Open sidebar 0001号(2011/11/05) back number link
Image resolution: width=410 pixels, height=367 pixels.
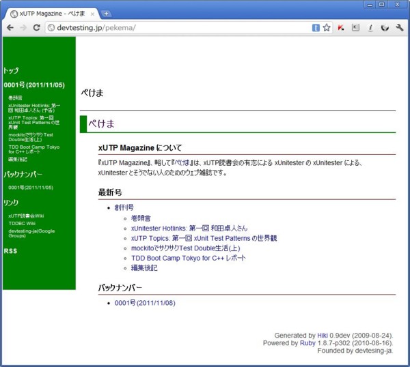(x=31, y=188)
